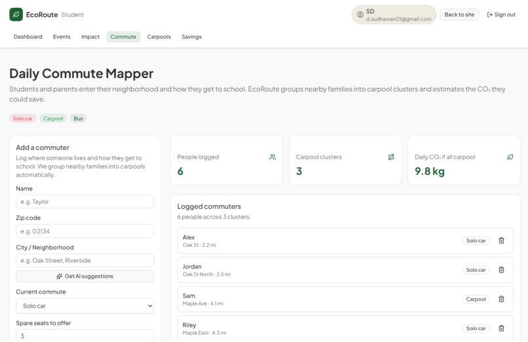
Task: Delete Alex from logged commuters
Action: [501, 240]
